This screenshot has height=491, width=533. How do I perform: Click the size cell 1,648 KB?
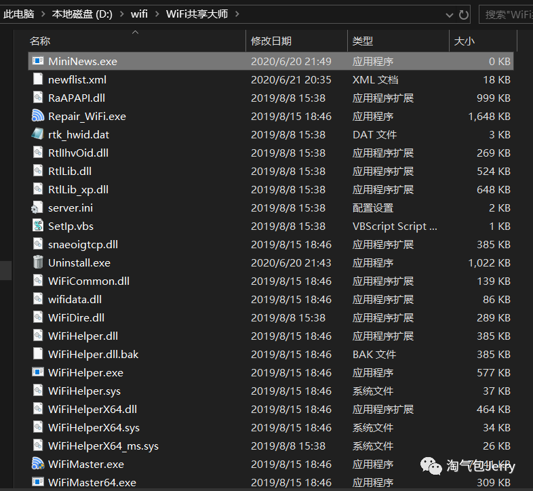(x=490, y=116)
